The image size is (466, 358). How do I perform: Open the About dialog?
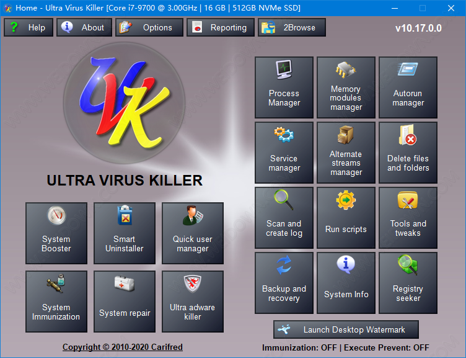click(84, 27)
